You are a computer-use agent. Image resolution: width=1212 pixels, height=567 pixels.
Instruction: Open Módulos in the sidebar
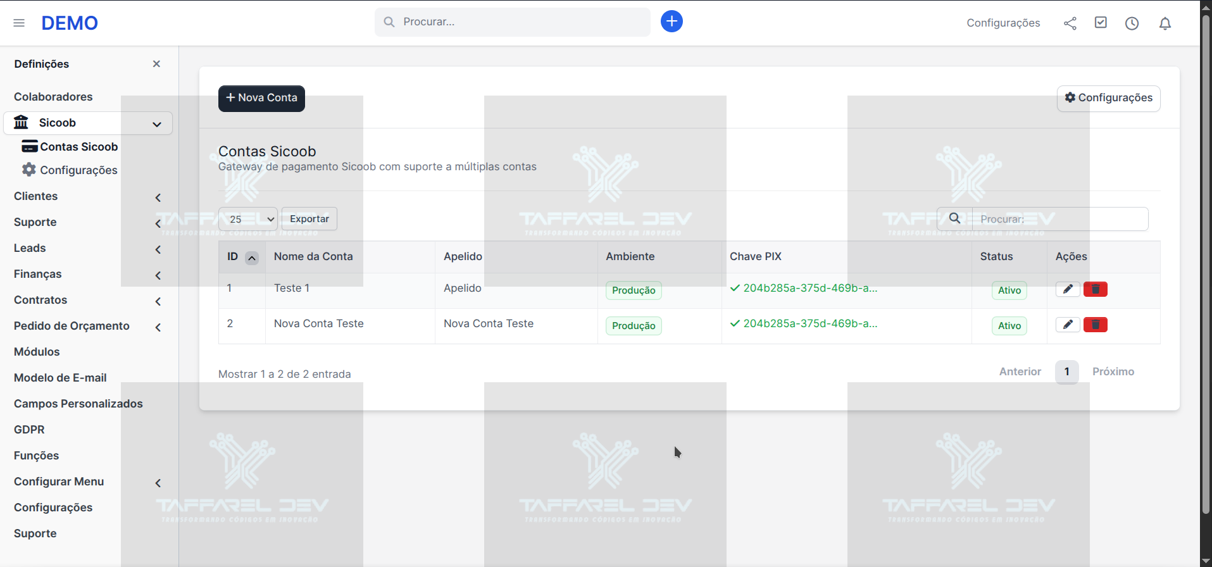37,352
